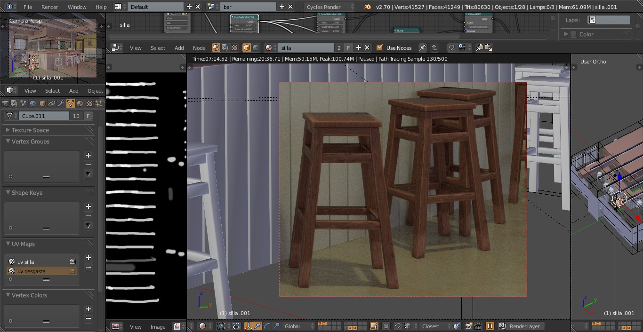Open the Render menu

[x=49, y=7]
